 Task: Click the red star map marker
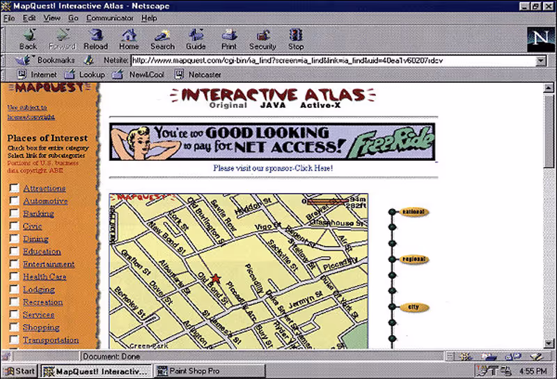215,279
